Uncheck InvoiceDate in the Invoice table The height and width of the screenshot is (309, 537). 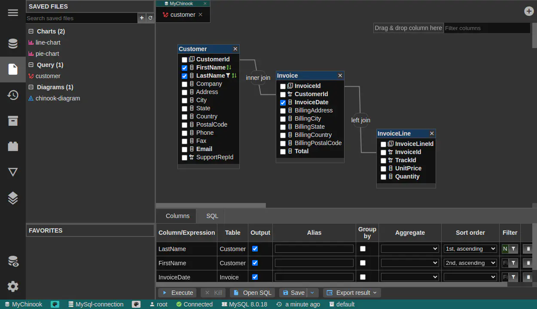(283, 103)
